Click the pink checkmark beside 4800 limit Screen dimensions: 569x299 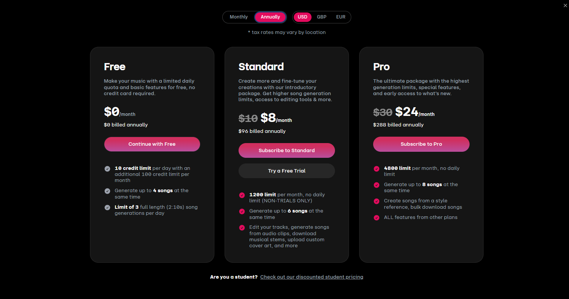(x=377, y=169)
